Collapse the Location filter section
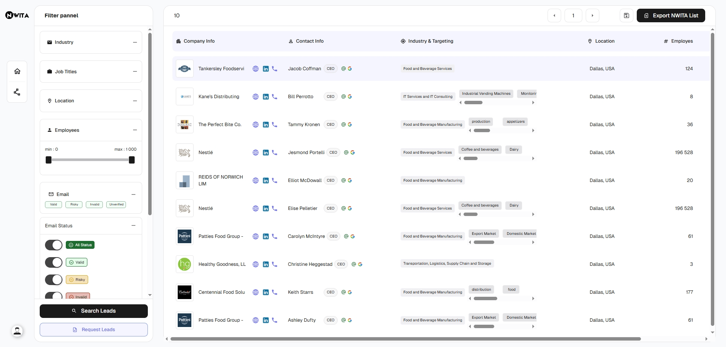Image resolution: width=726 pixels, height=347 pixels. 135,101
